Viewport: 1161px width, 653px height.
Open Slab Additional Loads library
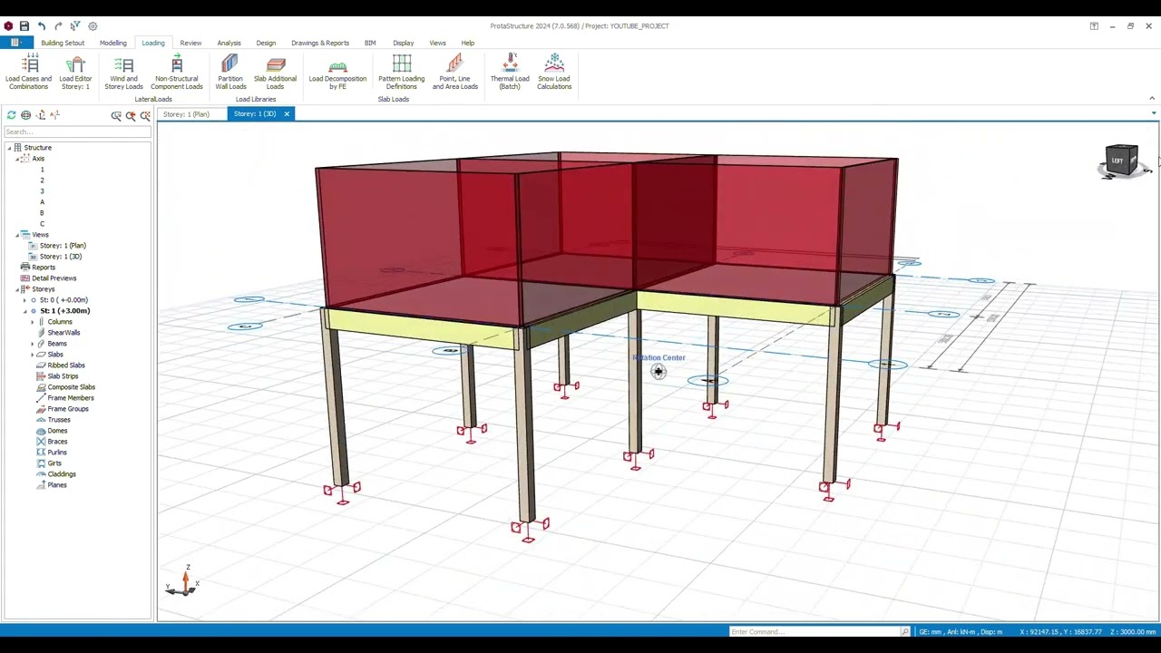coord(275,73)
